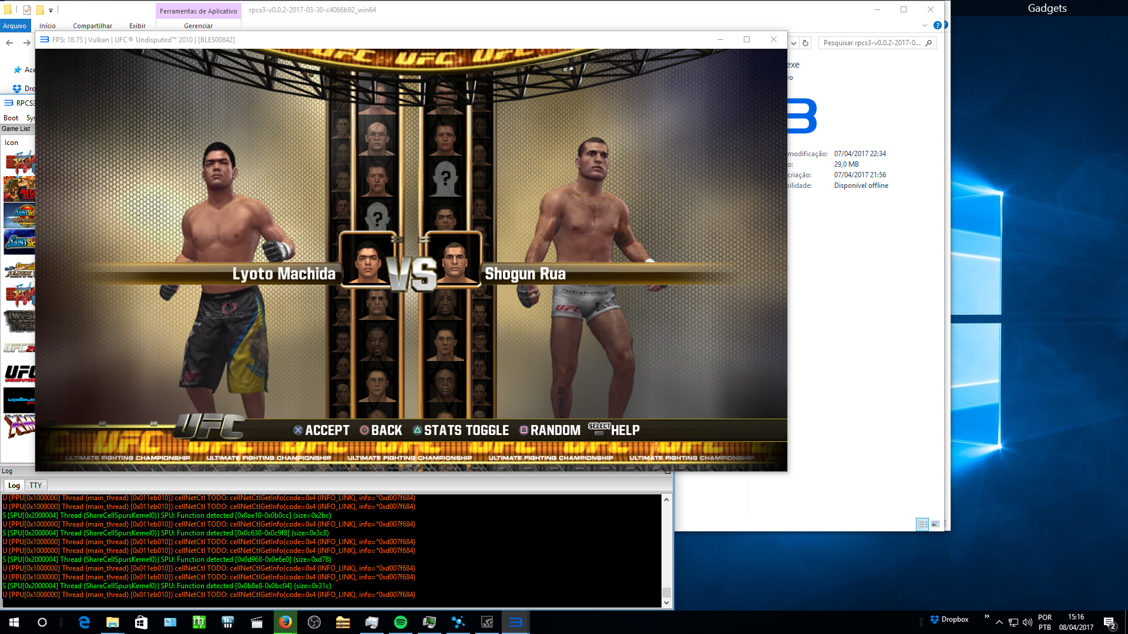Viewport: 1128px width, 634px height.
Task: Expand the Explorer ribbon chevron
Action: point(925,25)
